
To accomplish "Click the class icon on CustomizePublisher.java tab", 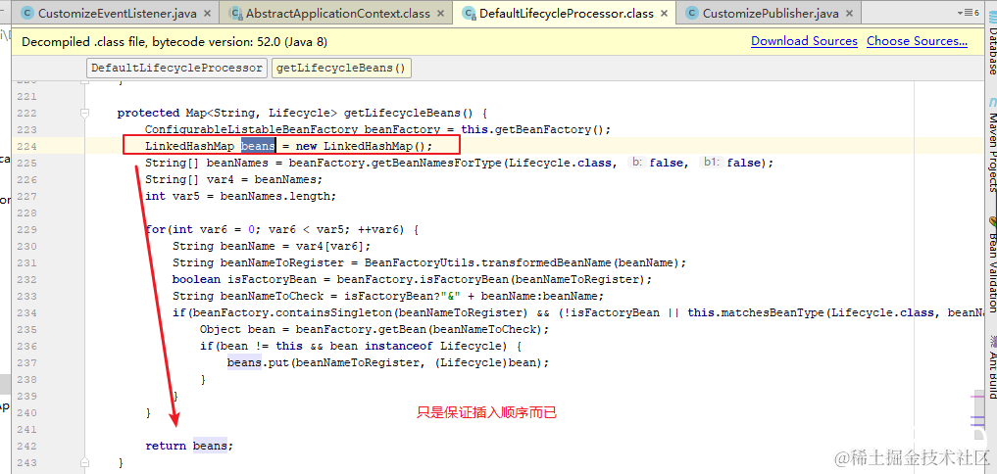I will tap(691, 13).
